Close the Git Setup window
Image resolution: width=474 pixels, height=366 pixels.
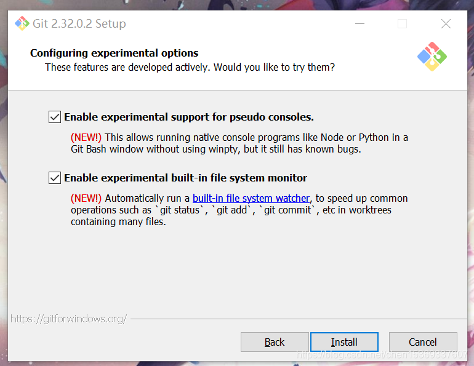click(446, 24)
